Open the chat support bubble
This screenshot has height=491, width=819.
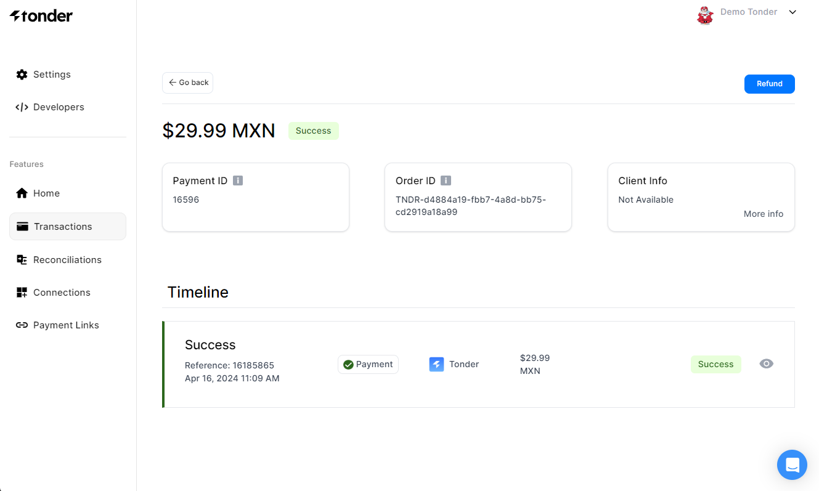click(x=792, y=465)
